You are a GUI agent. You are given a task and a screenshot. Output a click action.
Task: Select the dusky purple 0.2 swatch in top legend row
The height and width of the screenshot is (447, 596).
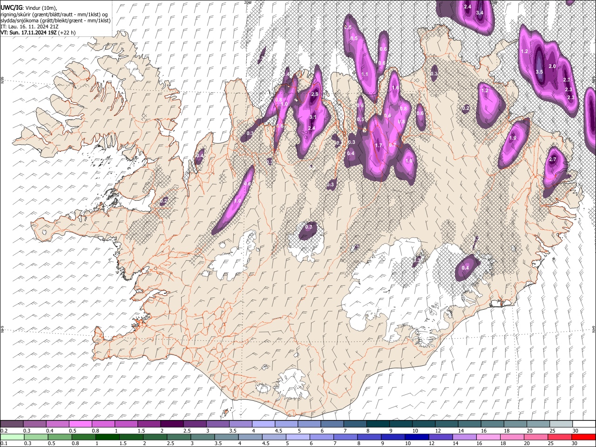coord(12,424)
